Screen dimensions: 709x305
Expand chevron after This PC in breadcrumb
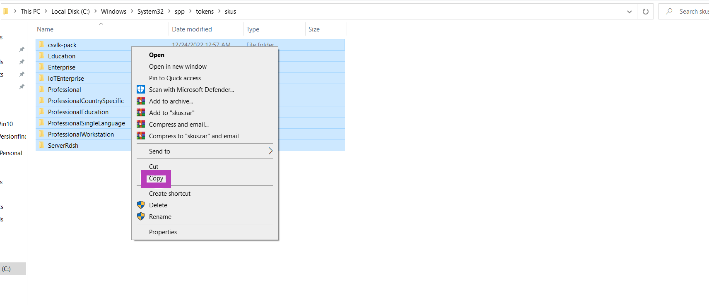pyautogui.click(x=46, y=12)
